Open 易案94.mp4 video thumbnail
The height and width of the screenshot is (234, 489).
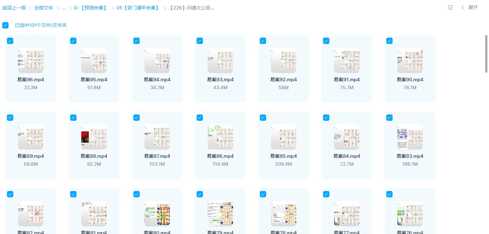(x=157, y=61)
